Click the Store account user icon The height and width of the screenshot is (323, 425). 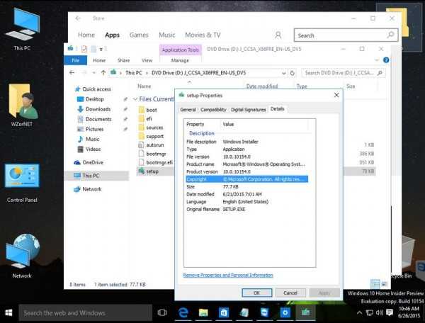pyautogui.click(x=278, y=35)
